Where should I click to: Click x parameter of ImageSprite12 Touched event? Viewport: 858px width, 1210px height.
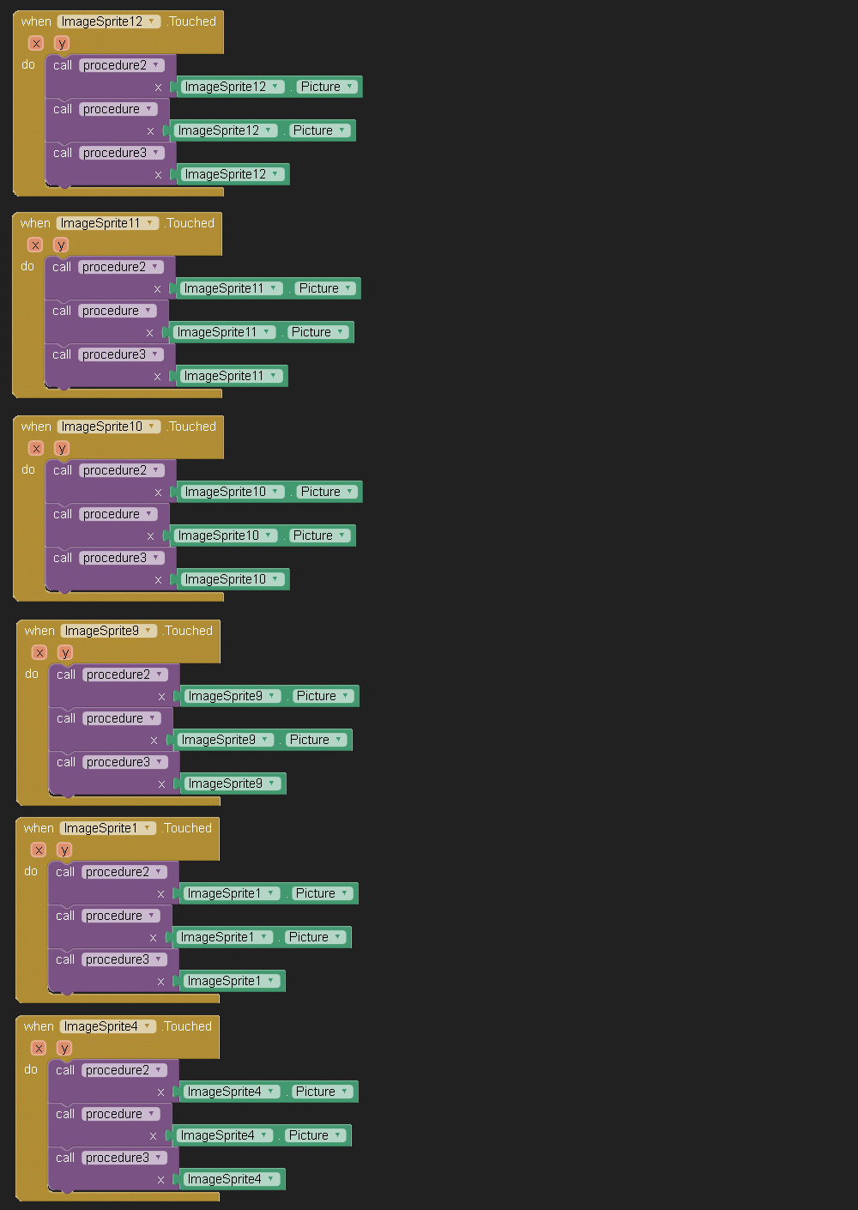[36, 43]
